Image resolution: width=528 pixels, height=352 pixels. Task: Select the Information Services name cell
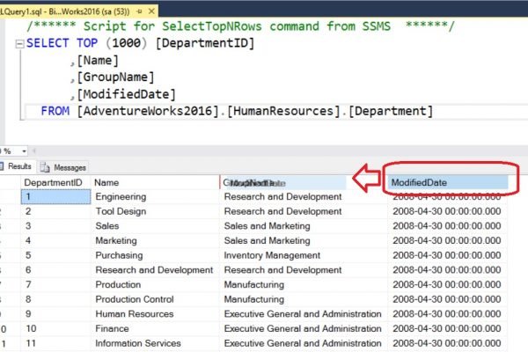(155, 343)
